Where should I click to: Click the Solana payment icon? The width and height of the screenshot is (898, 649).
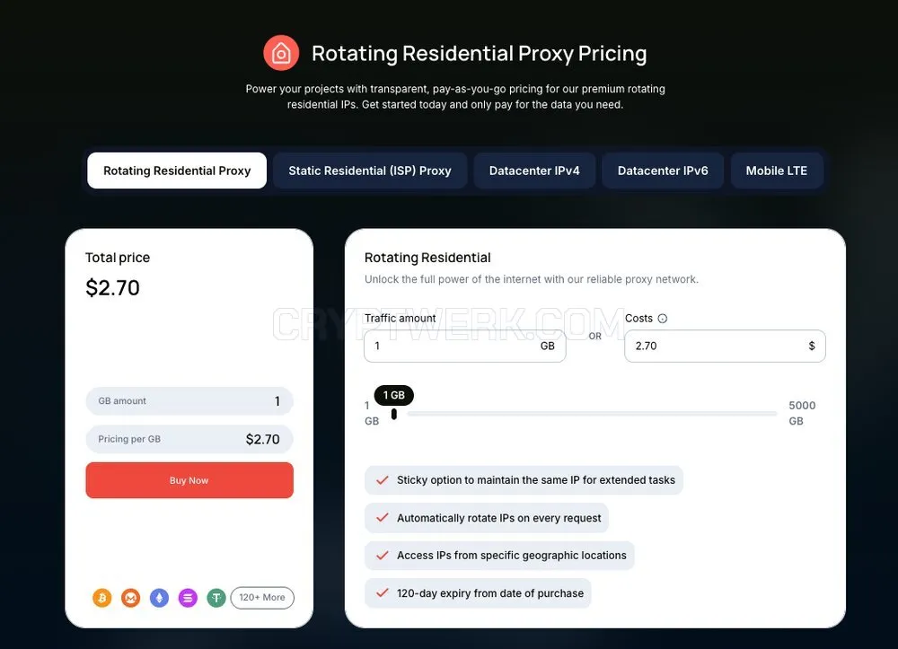[188, 598]
